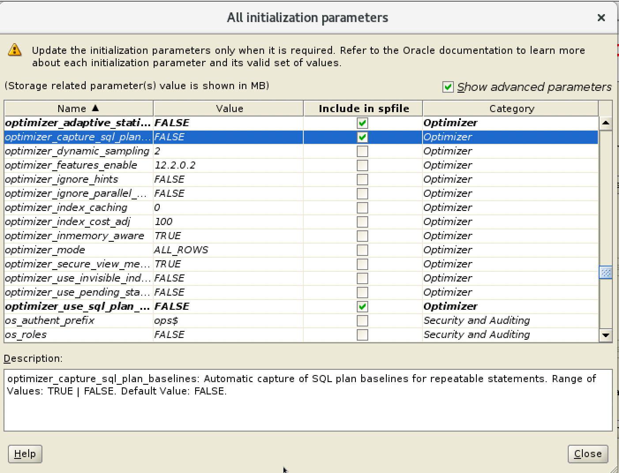Click the Category column header
619x473 pixels.
511,109
